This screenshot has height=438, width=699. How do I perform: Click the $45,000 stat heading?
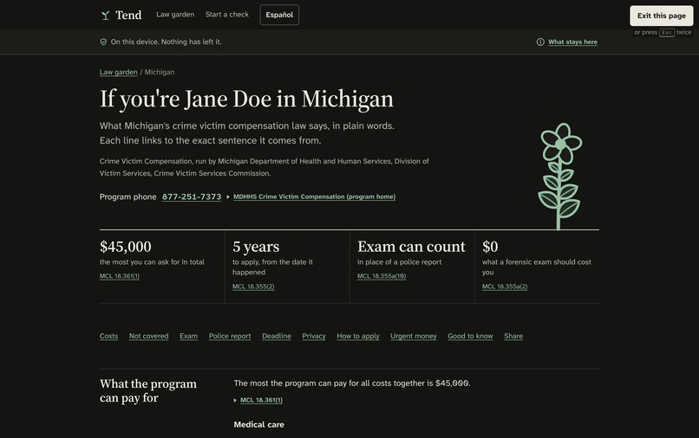pos(126,247)
